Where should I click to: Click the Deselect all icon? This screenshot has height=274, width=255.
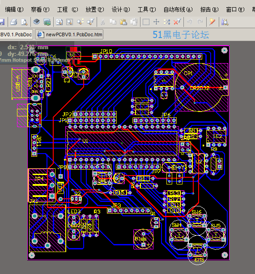[x=167, y=22]
